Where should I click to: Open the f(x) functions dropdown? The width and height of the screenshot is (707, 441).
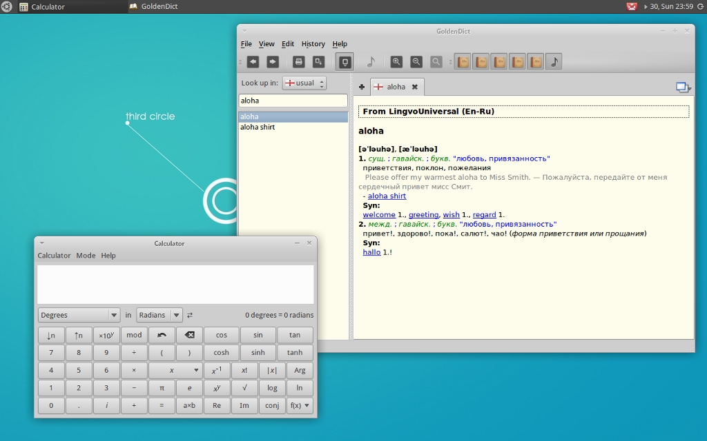[300, 405]
